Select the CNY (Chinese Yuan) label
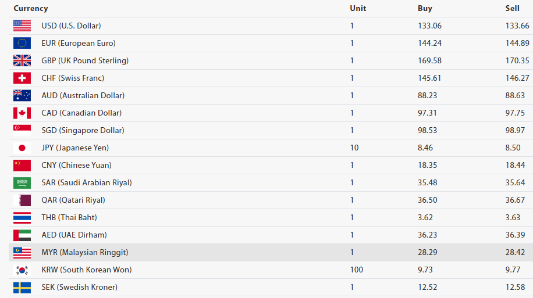Screen dimensions: 533x298 (x=76, y=165)
